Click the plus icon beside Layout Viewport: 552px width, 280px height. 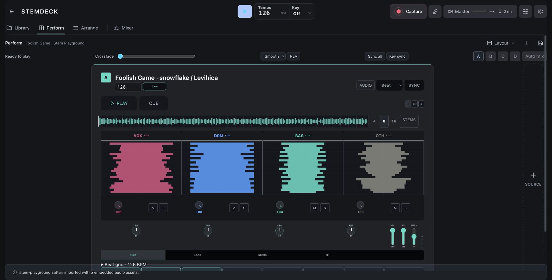coord(526,43)
